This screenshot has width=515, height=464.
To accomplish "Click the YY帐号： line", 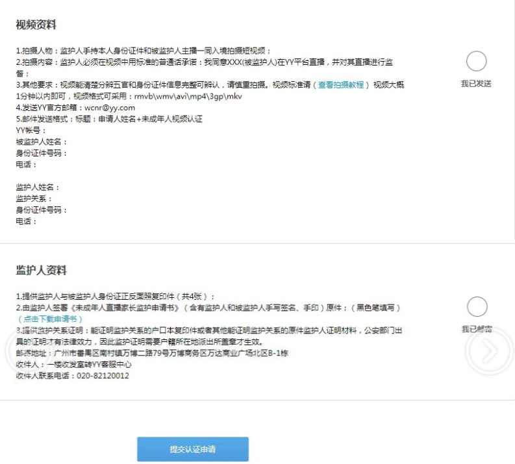I will (31, 130).
